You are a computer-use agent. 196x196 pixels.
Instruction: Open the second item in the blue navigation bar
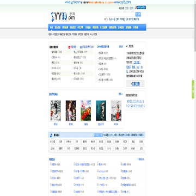(58, 27)
